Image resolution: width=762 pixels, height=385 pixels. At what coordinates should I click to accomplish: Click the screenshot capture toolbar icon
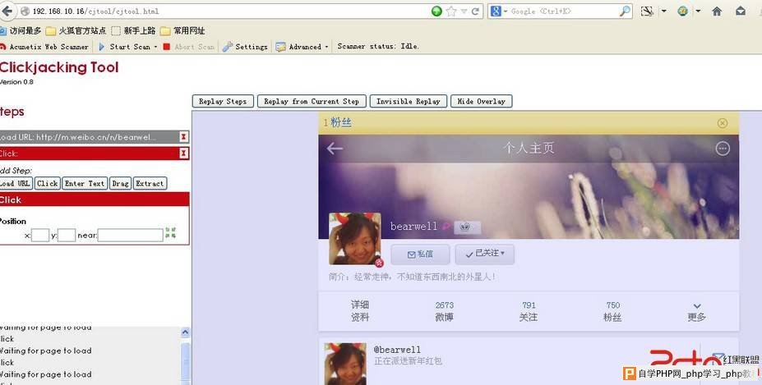(x=647, y=11)
